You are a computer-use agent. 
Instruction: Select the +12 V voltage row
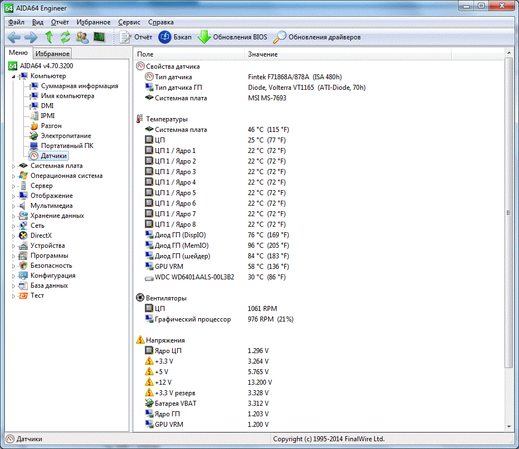point(319,382)
